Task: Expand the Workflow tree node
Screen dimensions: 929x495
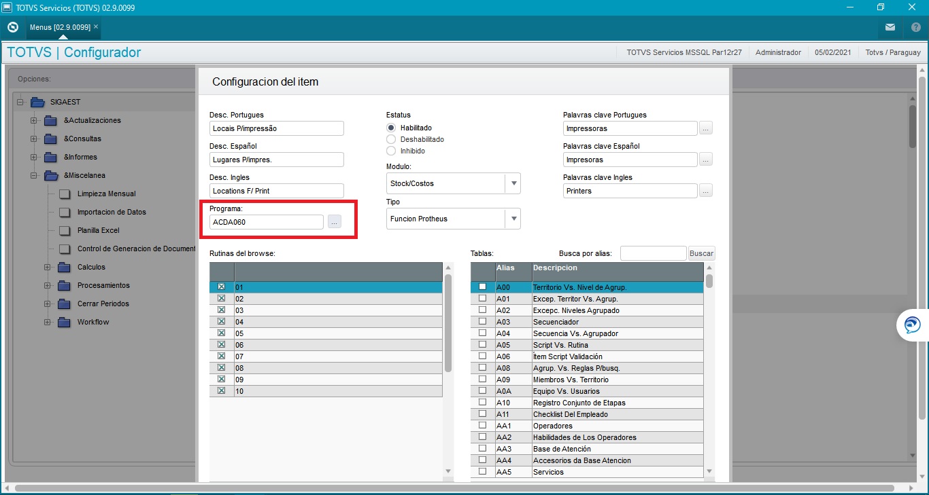Action: (x=48, y=323)
